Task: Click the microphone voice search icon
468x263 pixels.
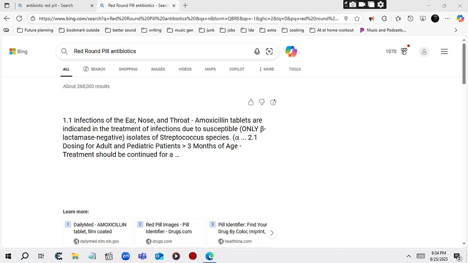Action: [257, 52]
